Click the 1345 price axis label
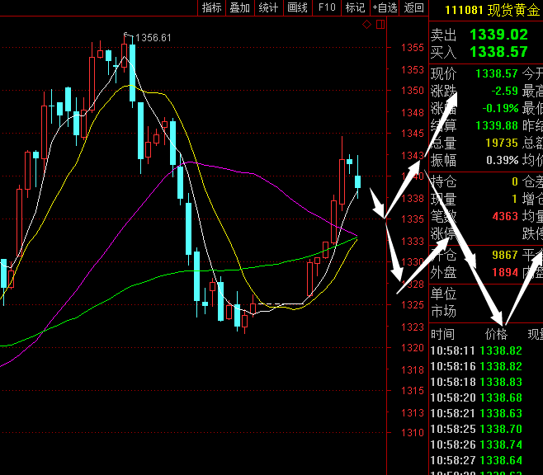The image size is (543, 475). (413, 134)
